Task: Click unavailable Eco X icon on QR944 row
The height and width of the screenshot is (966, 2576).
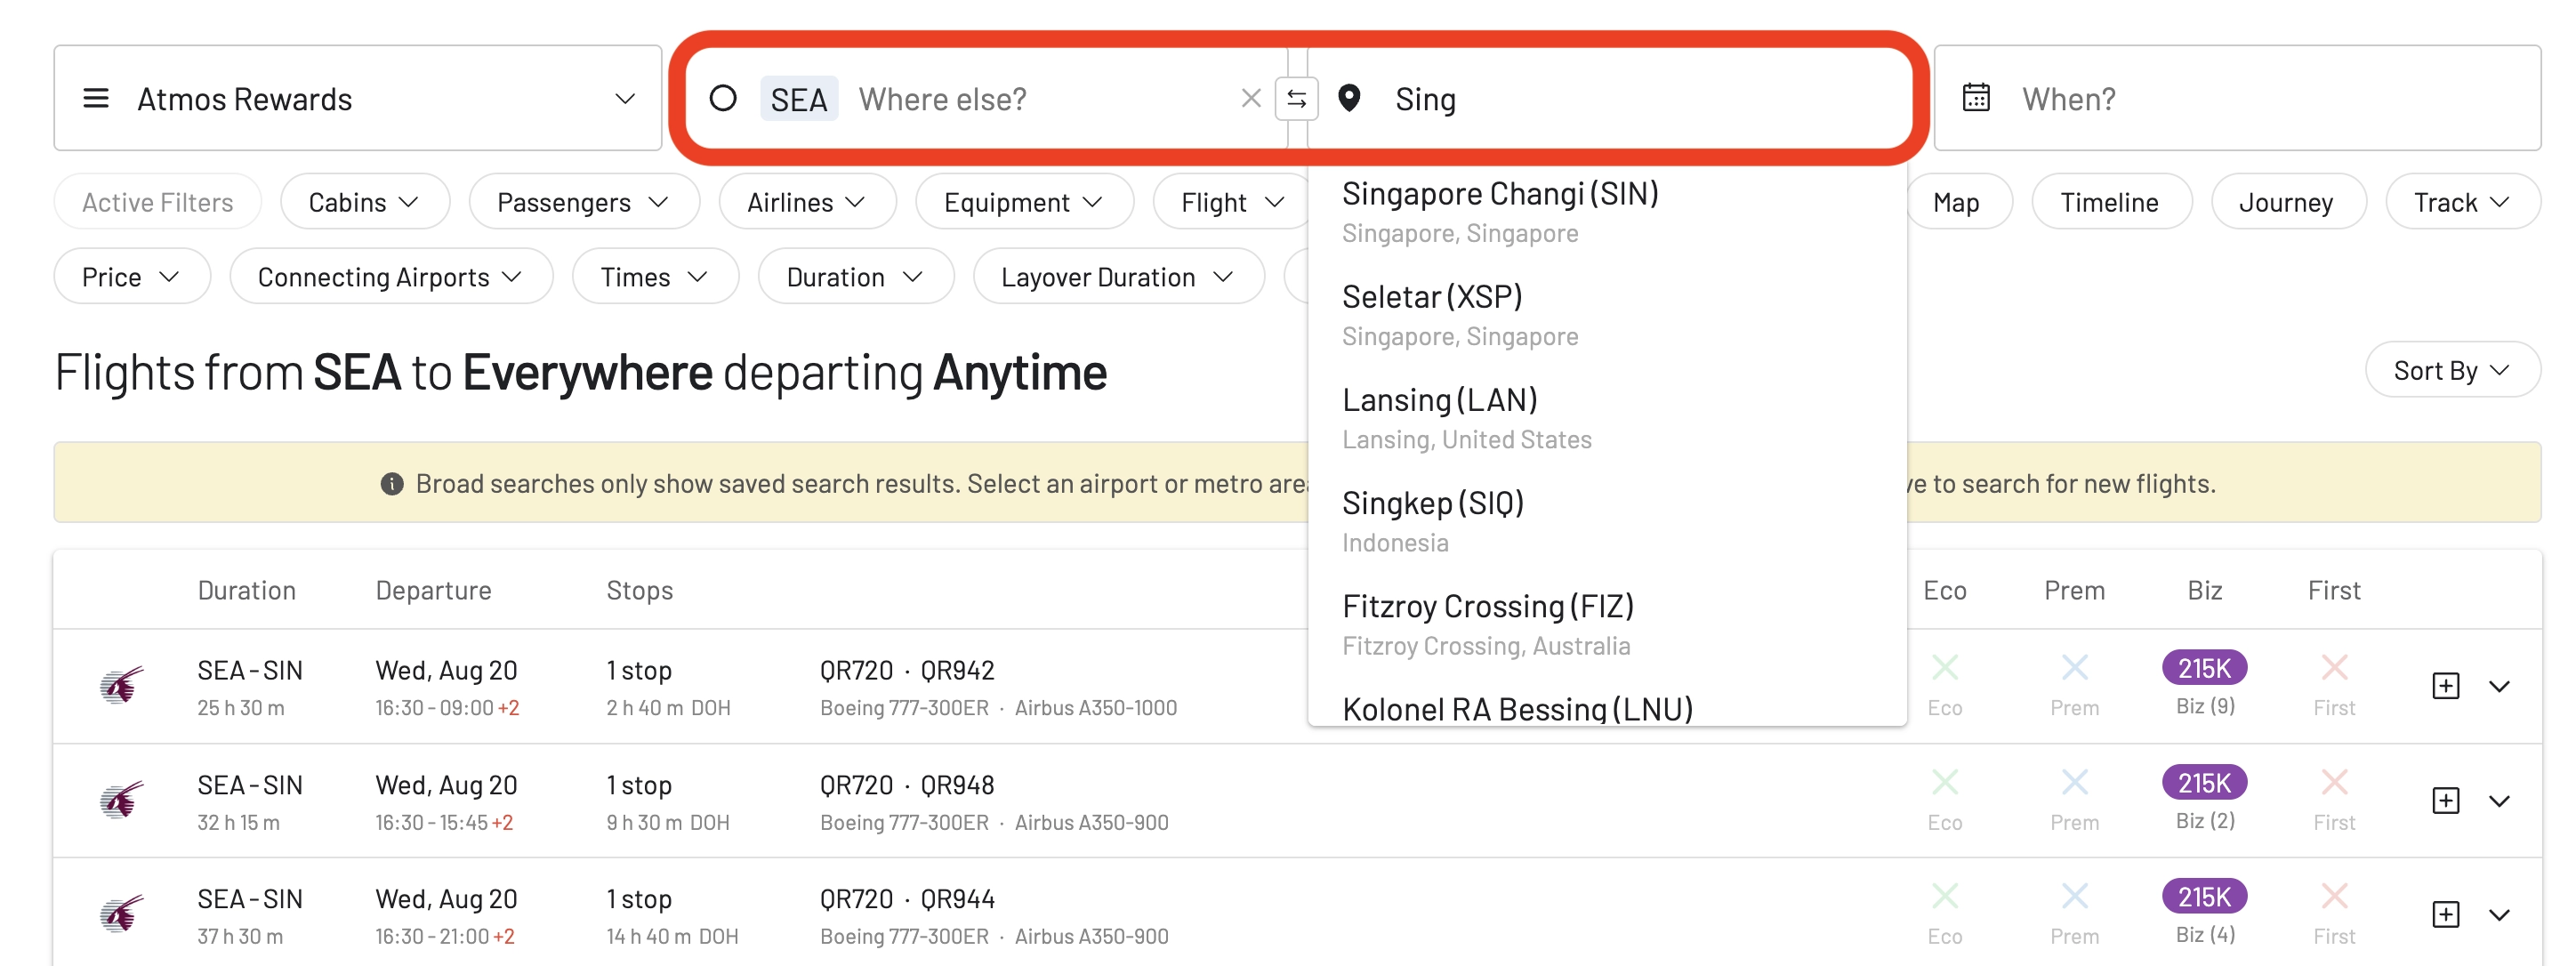Action: pos(1944,896)
